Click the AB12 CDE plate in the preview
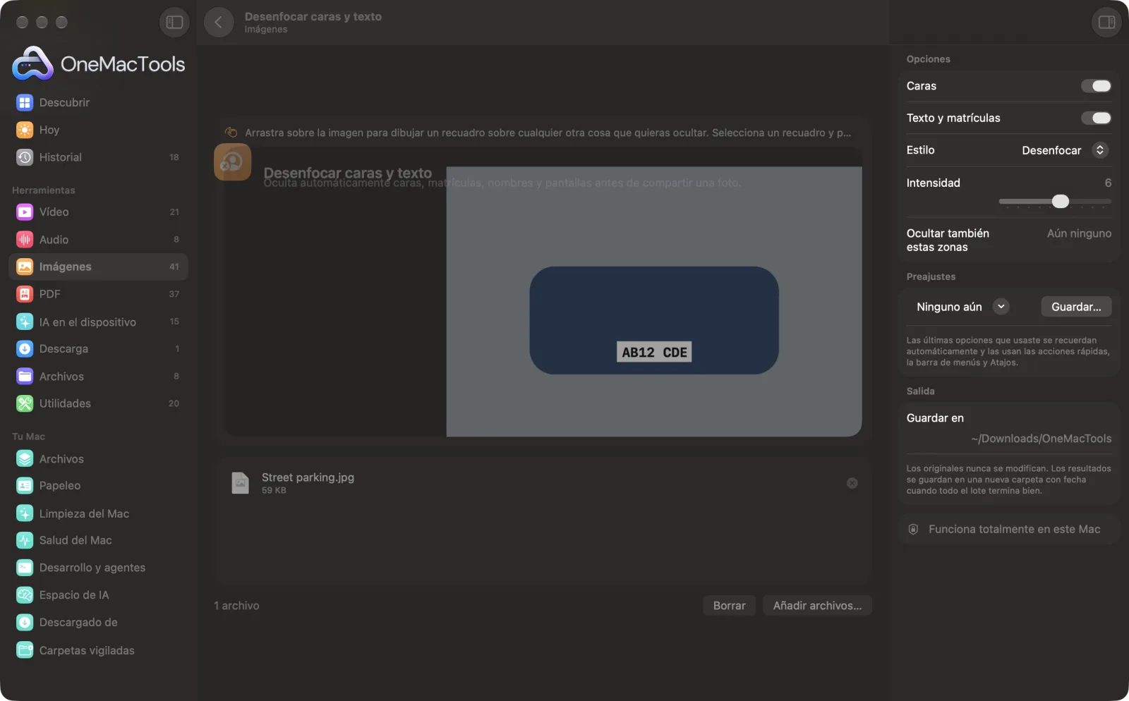1129x701 pixels. pyautogui.click(x=654, y=352)
